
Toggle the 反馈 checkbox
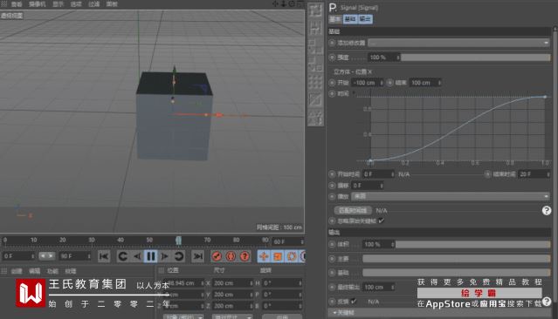354,302
